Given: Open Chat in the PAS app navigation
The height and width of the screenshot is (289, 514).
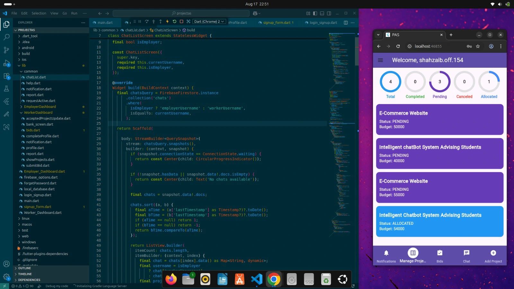Looking at the screenshot, I should [466, 256].
